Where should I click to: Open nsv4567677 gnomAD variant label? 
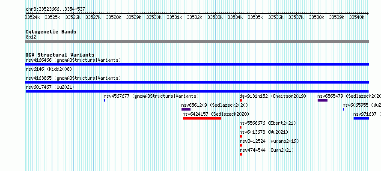click(151, 96)
